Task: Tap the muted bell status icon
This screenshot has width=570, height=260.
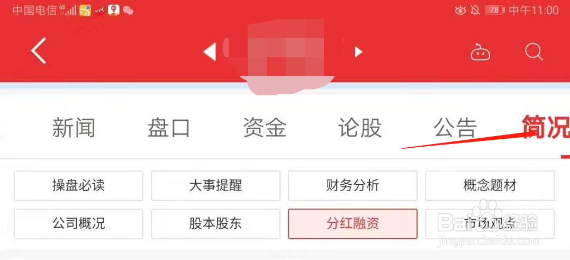Action: [475, 10]
